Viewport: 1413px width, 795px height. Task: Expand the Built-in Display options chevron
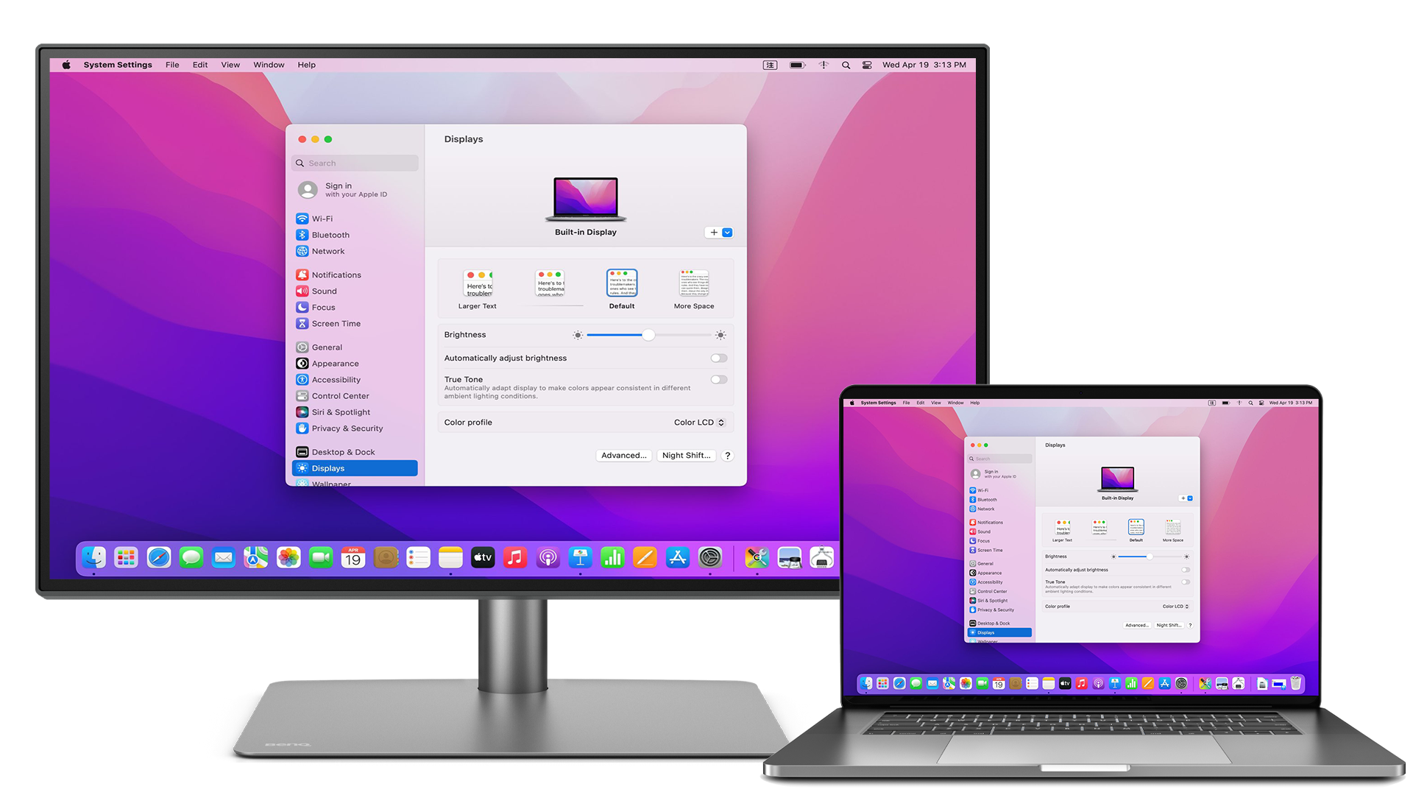coord(728,232)
